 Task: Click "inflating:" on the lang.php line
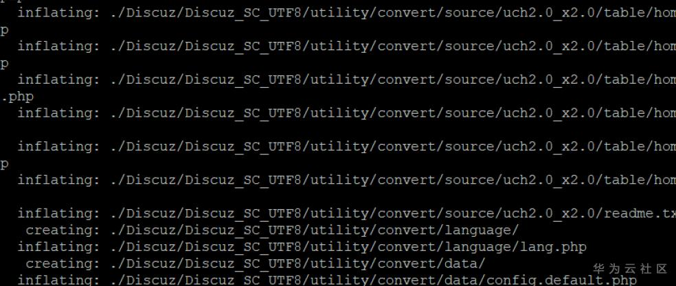[58, 246]
